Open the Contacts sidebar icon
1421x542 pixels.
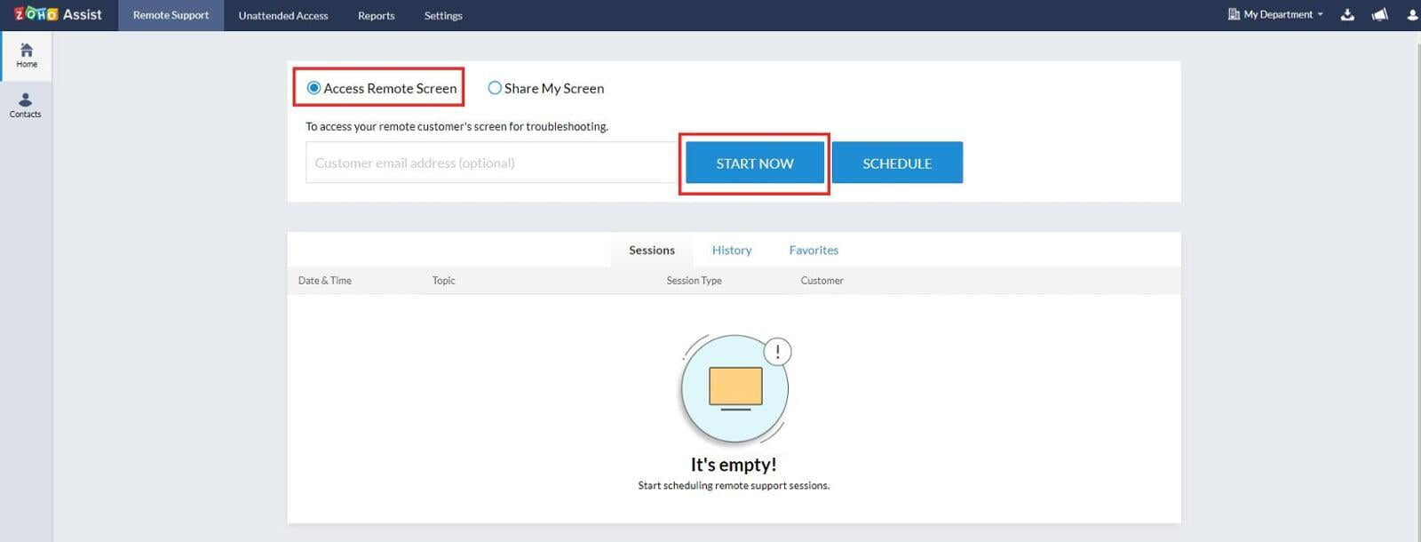click(x=25, y=105)
